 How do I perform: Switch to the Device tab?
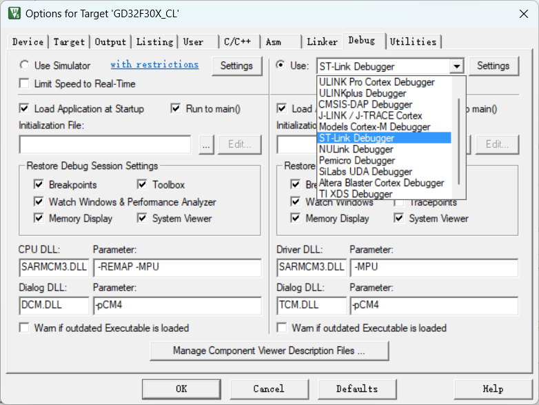point(28,42)
